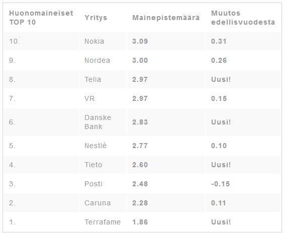287x237 pixels.
Task: Select the Nordea company name
Action: 97,60
